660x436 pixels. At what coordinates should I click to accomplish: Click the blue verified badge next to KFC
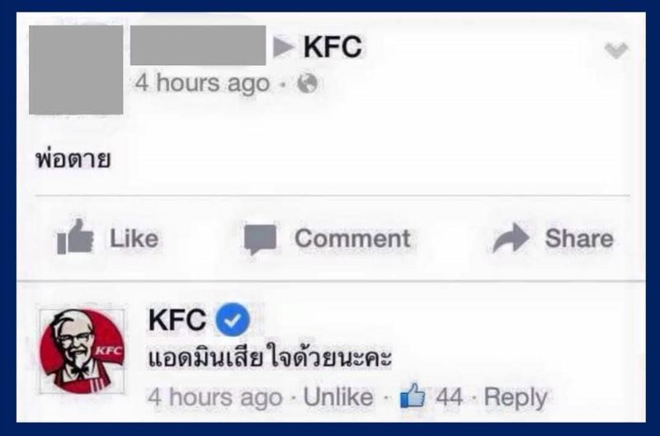[233, 320]
